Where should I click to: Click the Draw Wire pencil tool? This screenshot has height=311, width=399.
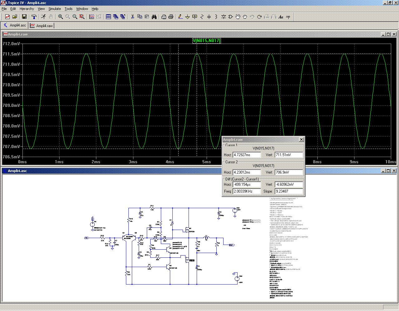pyautogui.click(x=180, y=17)
